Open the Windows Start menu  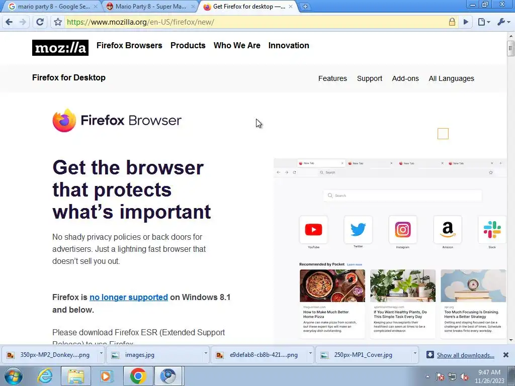click(x=13, y=376)
